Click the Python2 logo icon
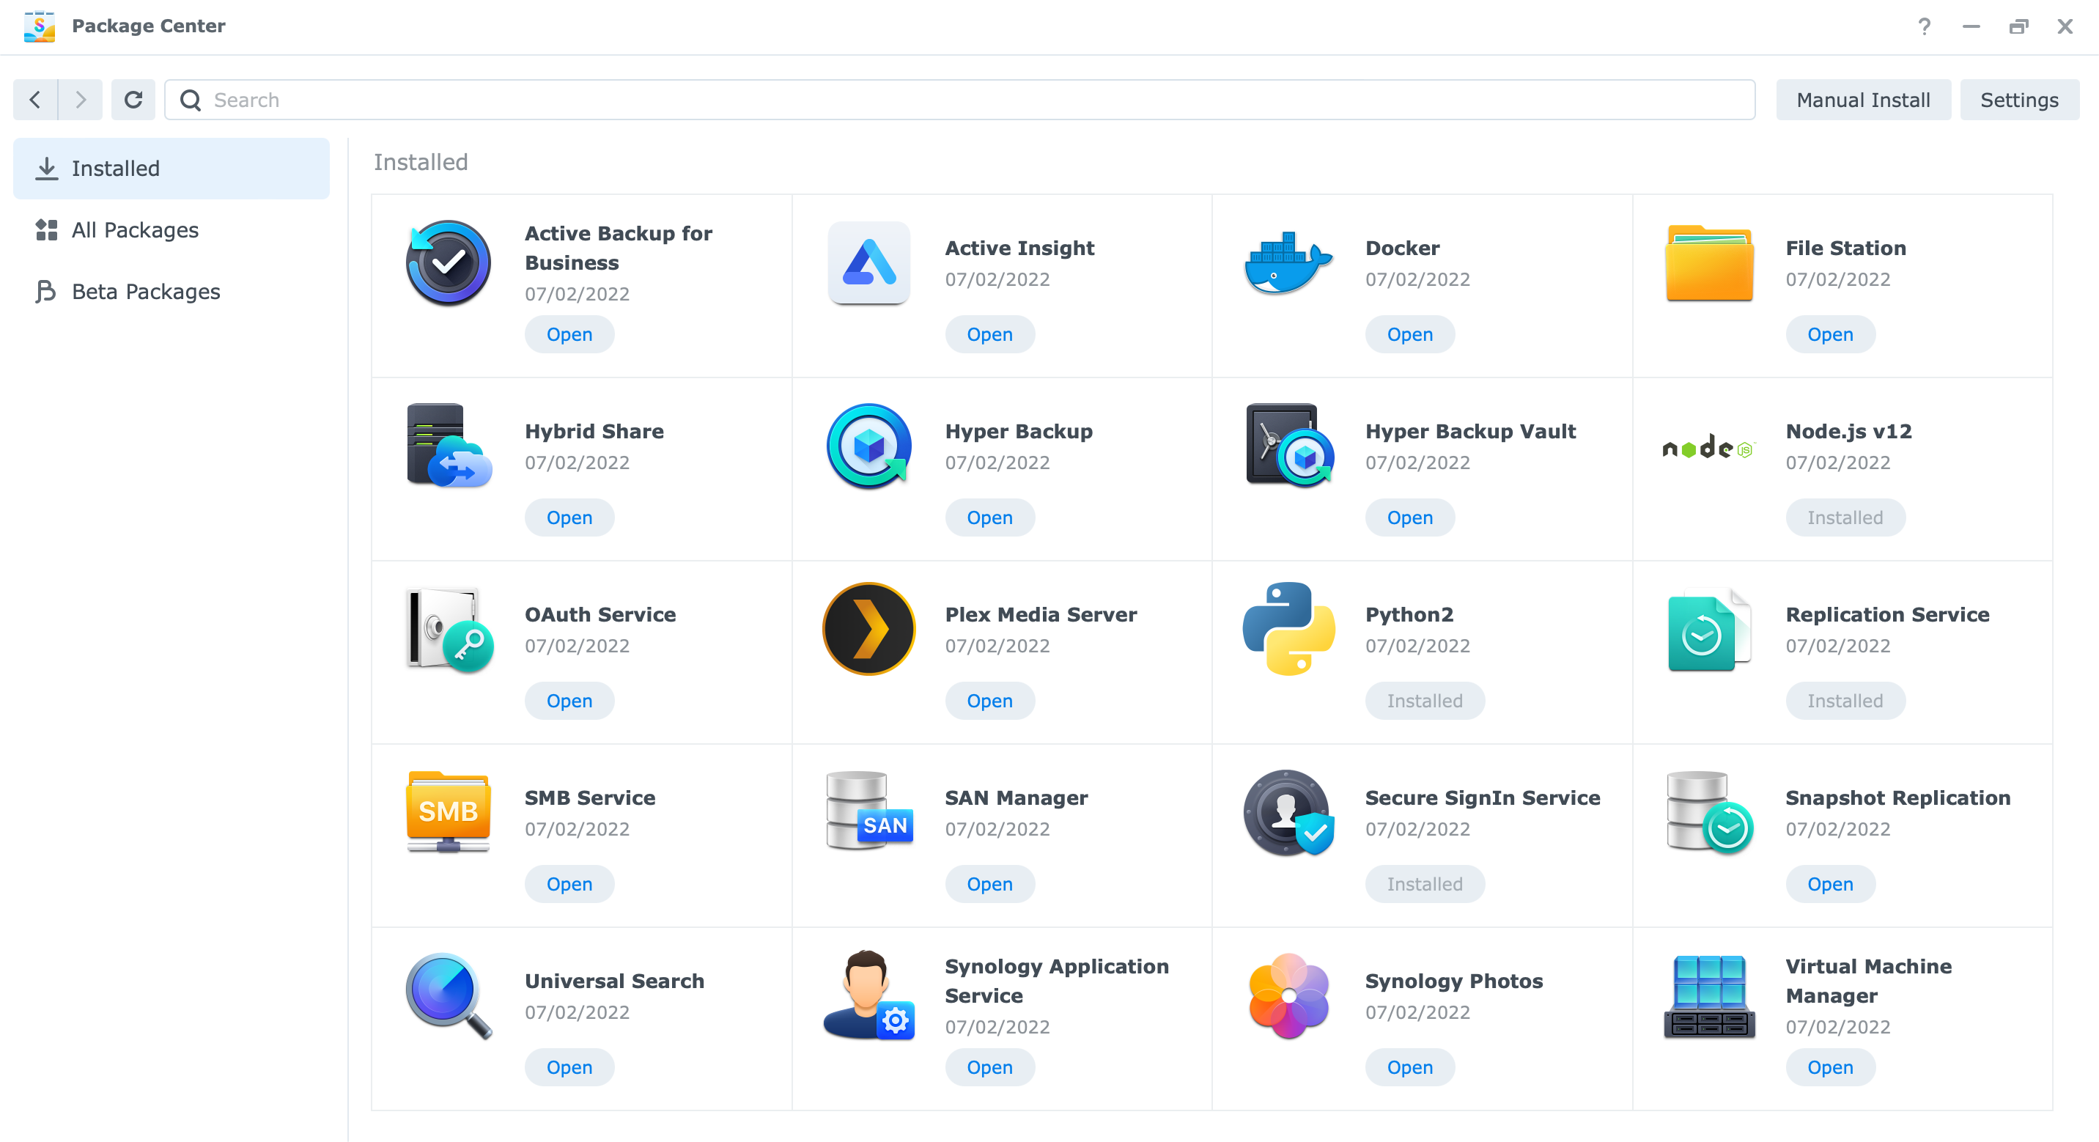This screenshot has height=1142, width=2099. pyautogui.click(x=1289, y=630)
